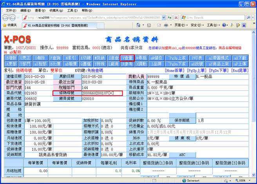Image resolution: width=257 pixels, height=184 pixels.
Task: Open the 工具(T) menu in menu bar
Action: 72,10
